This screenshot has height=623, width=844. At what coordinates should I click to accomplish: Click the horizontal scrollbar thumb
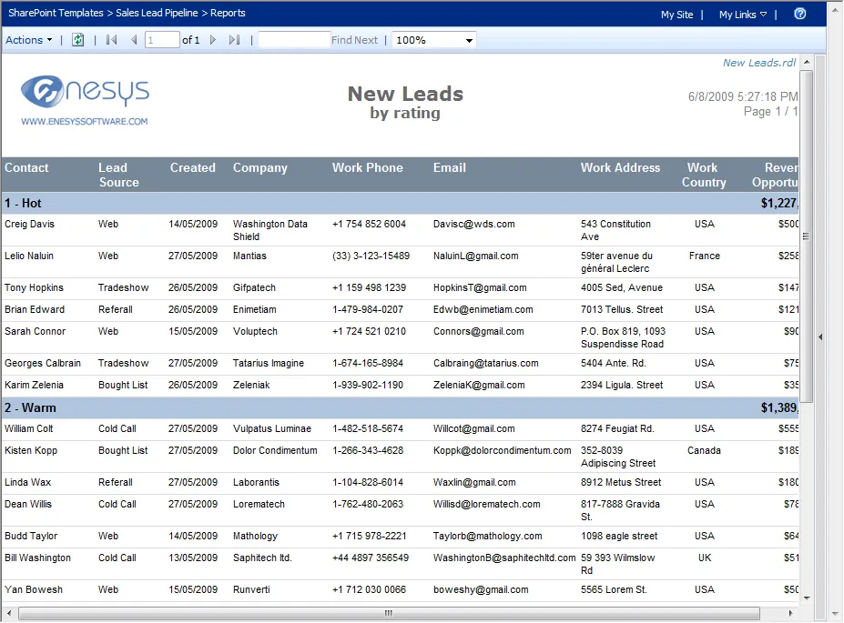(x=388, y=613)
